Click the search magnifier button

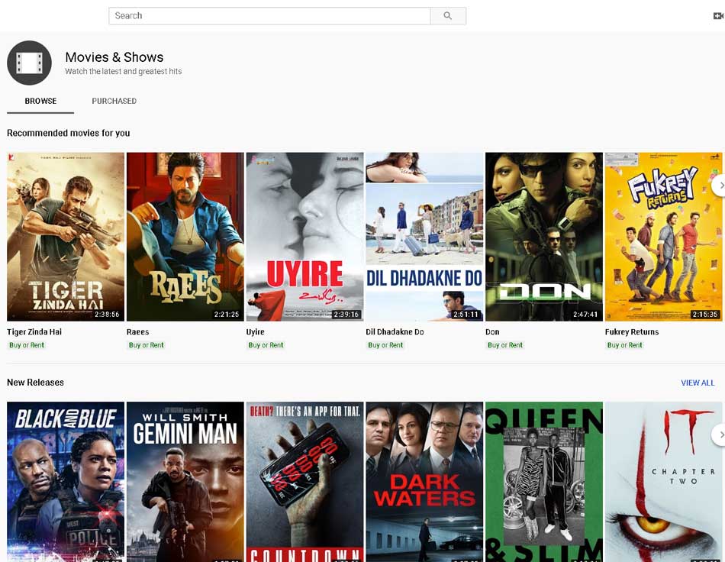click(x=447, y=16)
